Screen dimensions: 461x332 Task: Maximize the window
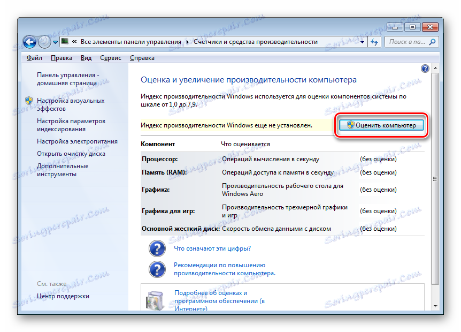(412, 27)
